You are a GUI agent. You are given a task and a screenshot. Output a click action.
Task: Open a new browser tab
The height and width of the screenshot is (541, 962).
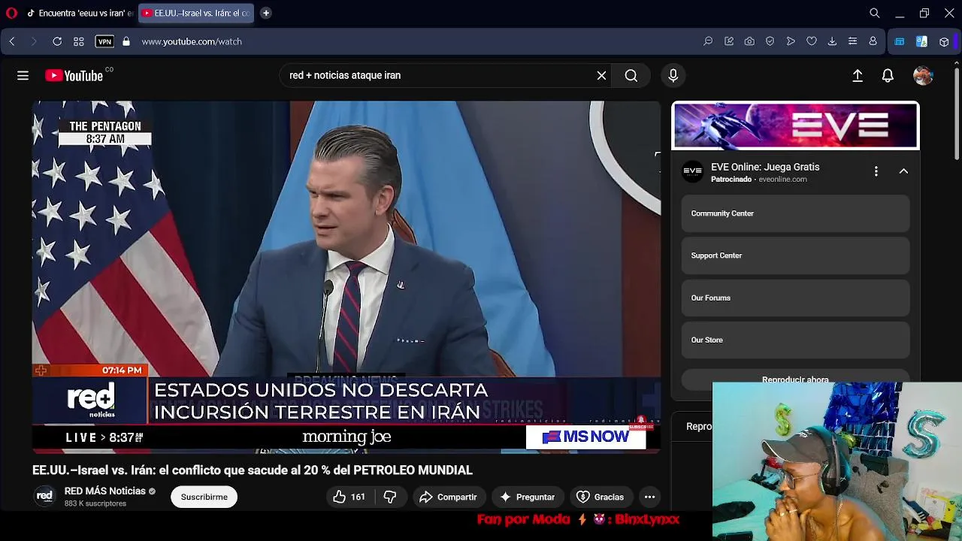(x=266, y=13)
